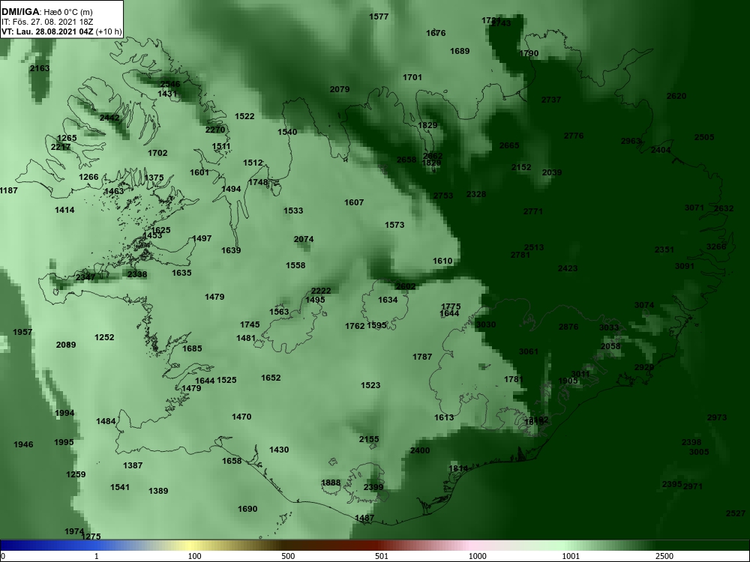Click the value 2602
Image resolution: width=750 pixels, height=562 pixels.
(406, 287)
